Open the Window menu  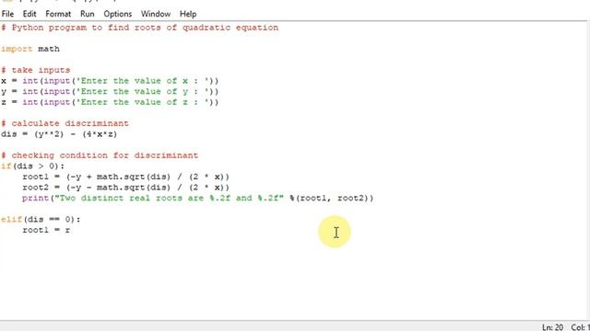156,14
